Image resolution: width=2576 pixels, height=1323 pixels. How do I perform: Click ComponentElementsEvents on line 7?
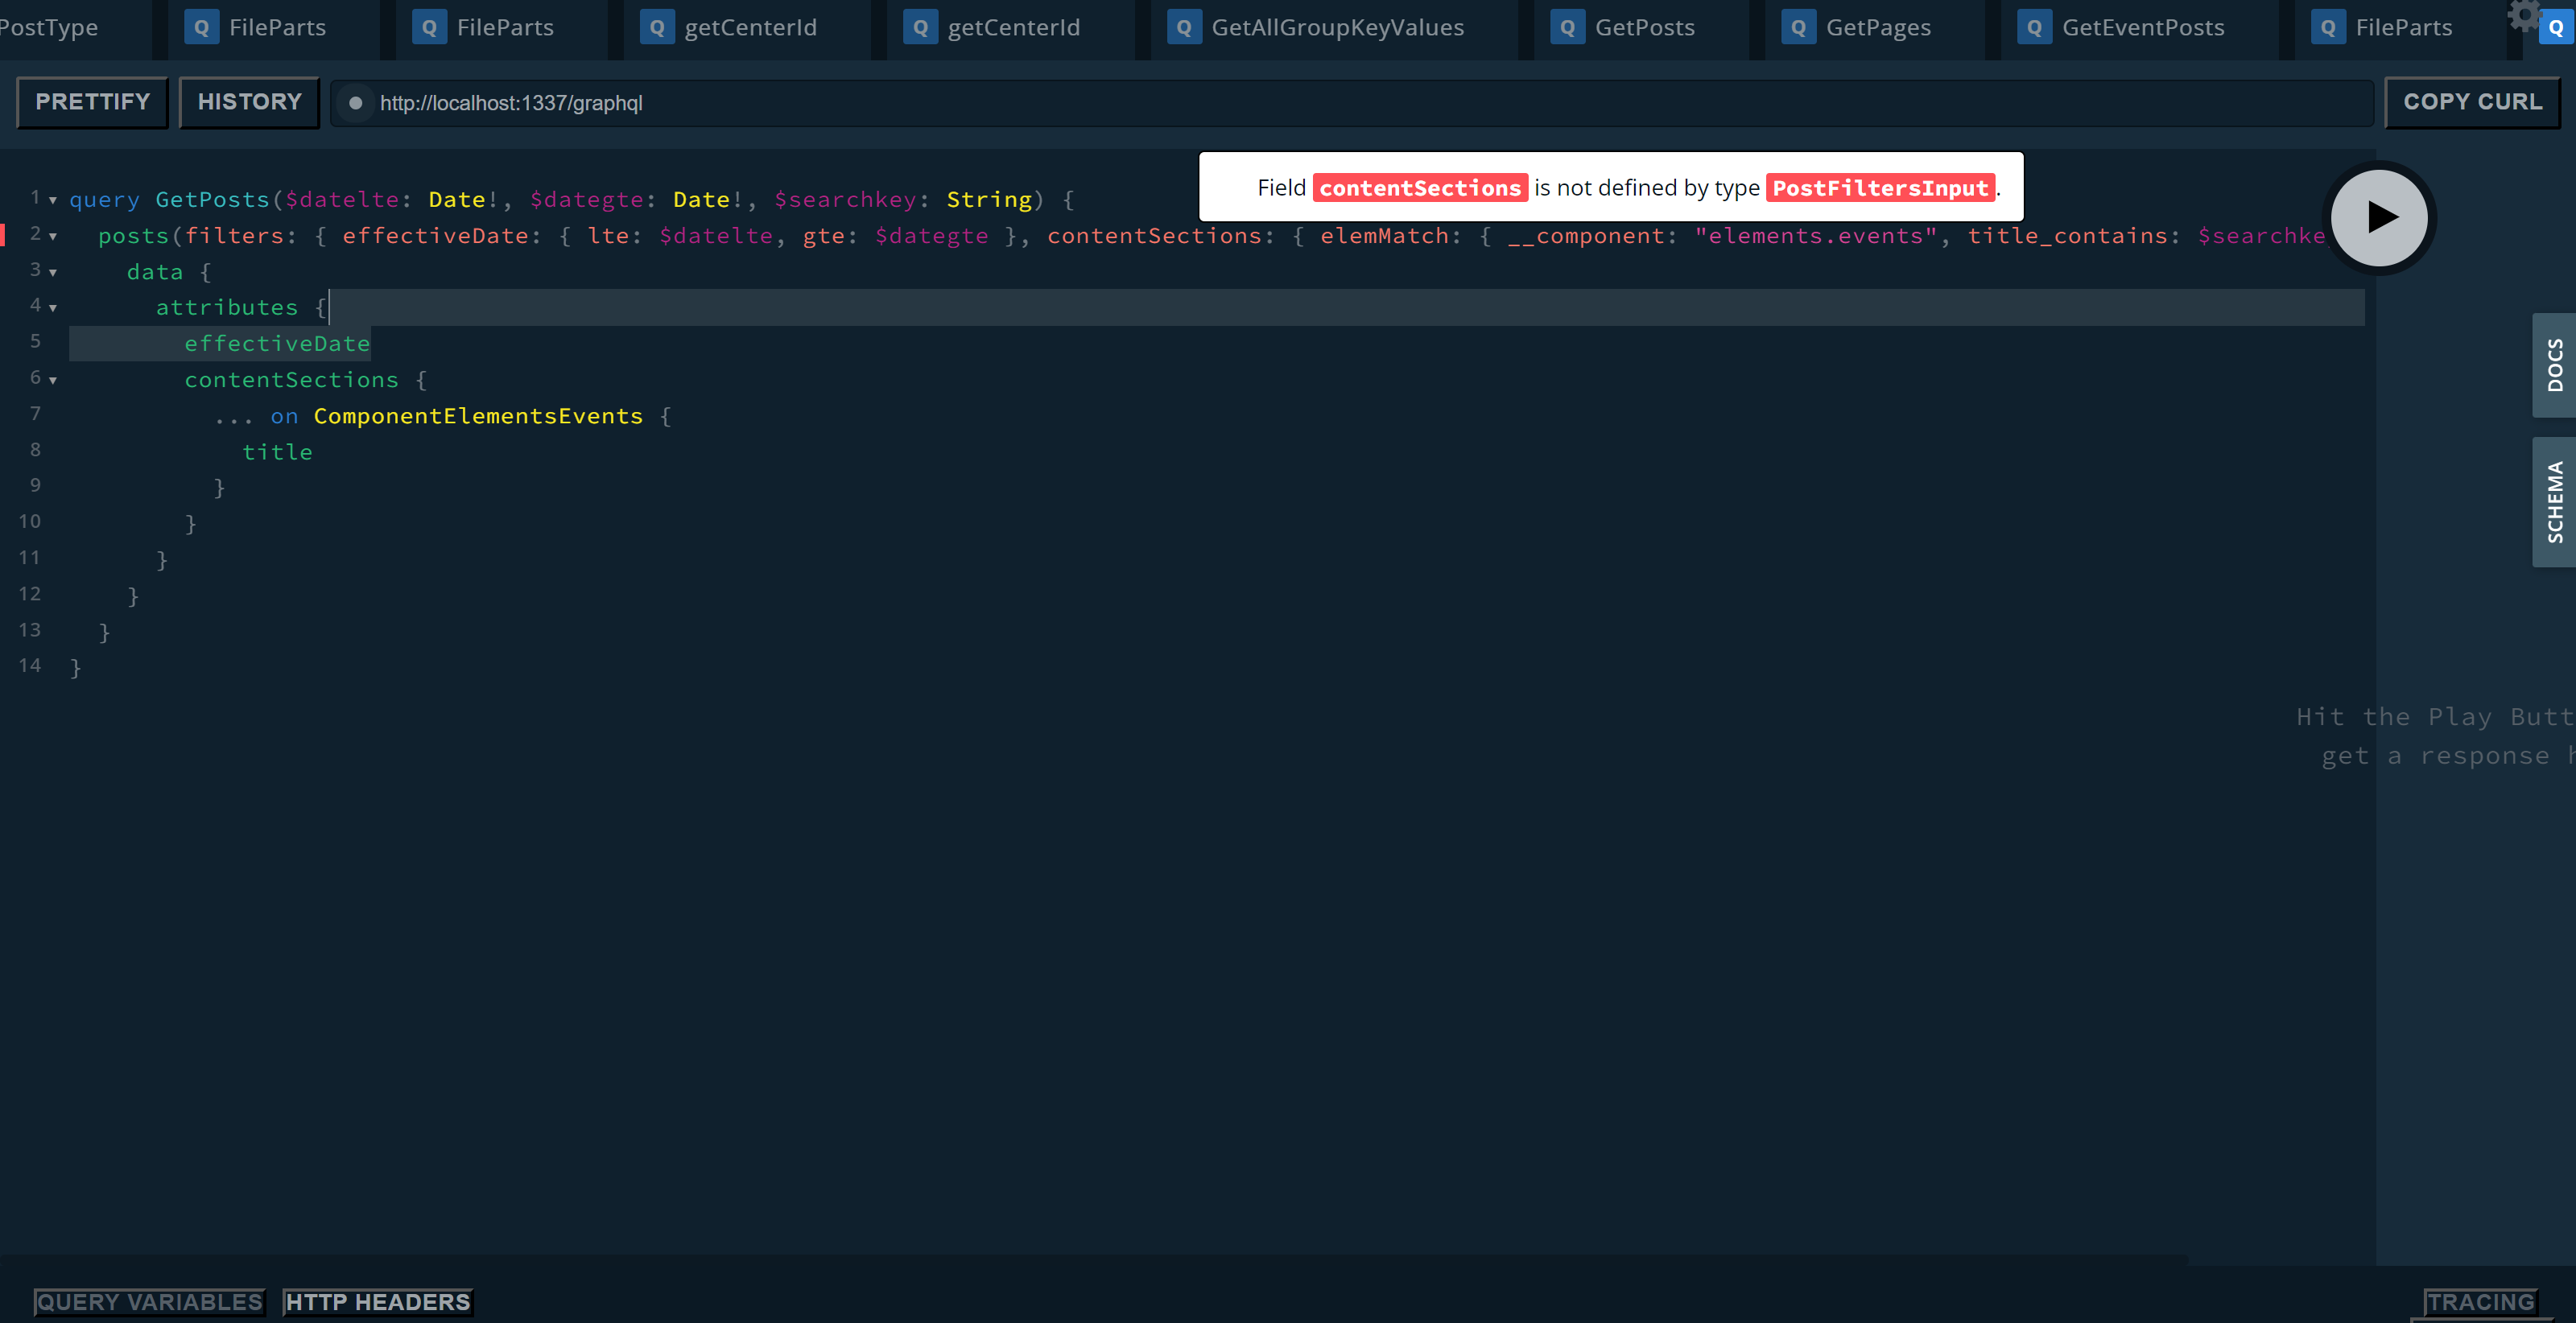478,416
